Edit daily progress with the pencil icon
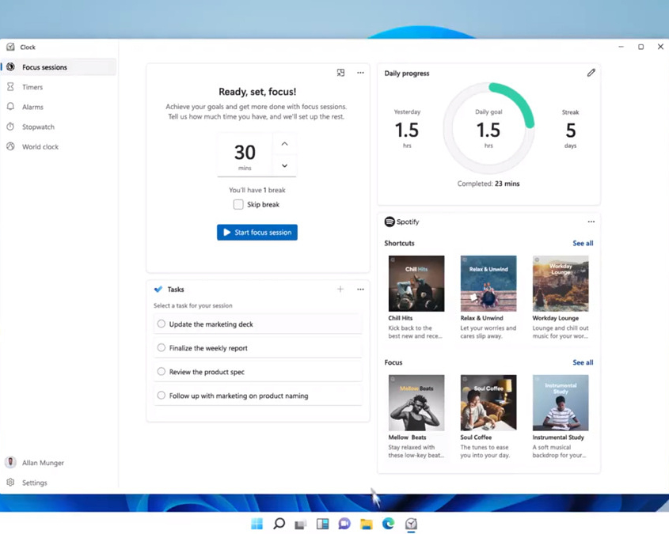This screenshot has width=669, height=534. click(x=591, y=73)
